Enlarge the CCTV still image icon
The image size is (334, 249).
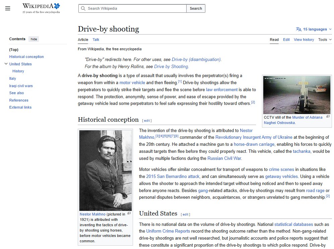[328, 117]
